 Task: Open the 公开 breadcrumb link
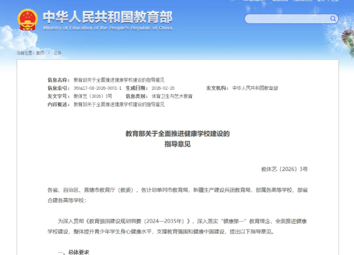pyautogui.click(x=57, y=53)
